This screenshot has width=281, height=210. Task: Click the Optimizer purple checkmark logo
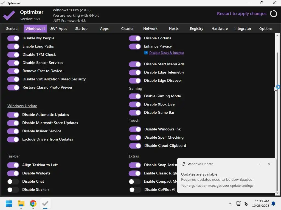pos(9,15)
